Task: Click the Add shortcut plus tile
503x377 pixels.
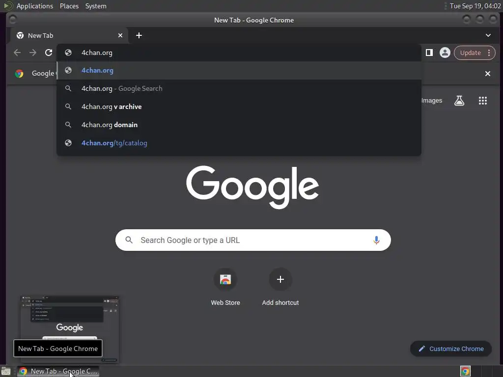Action: coord(280,279)
